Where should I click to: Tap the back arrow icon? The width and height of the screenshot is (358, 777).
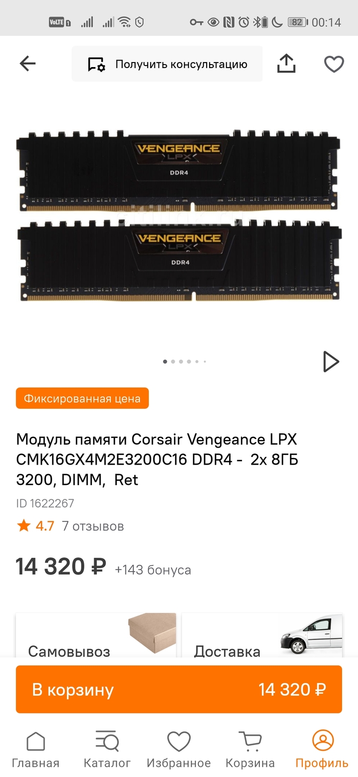pyautogui.click(x=28, y=64)
